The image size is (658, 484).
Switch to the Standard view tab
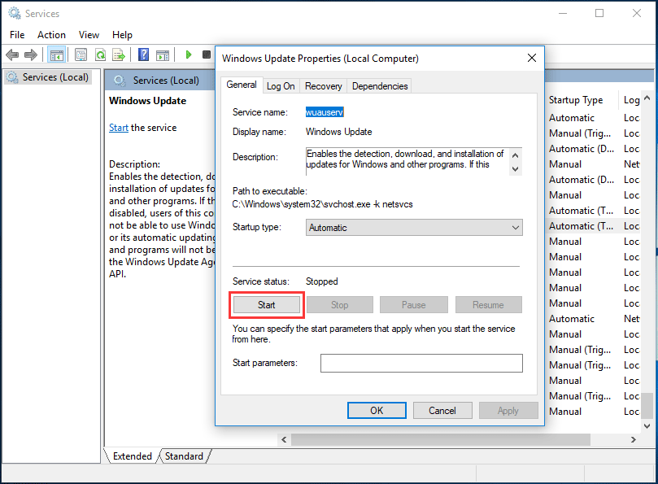click(184, 456)
